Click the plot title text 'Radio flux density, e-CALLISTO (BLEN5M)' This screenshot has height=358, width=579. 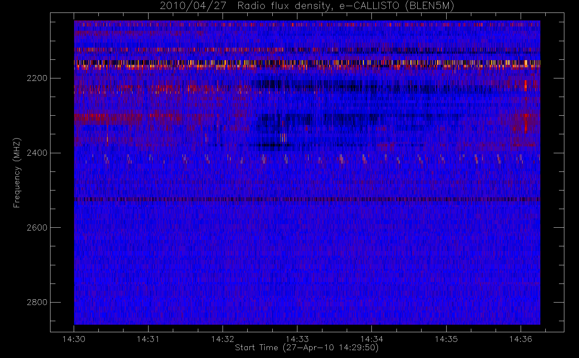tap(346, 6)
